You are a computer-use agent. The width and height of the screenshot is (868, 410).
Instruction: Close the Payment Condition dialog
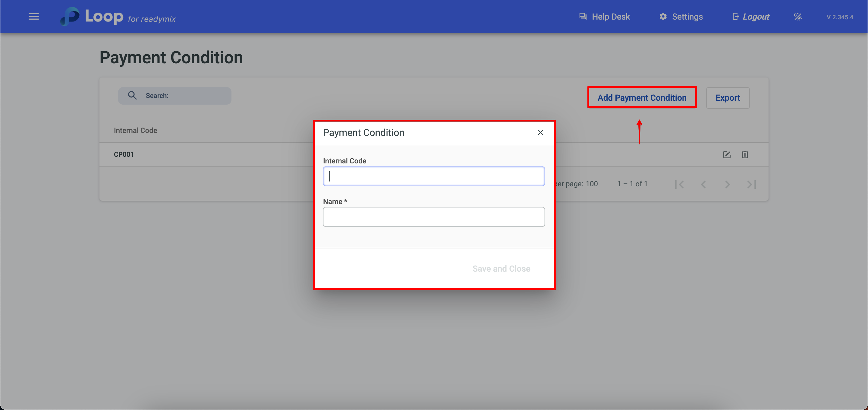point(540,133)
